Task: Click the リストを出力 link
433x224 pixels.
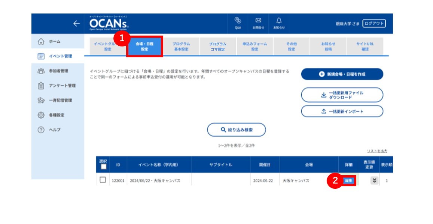Action: (377, 151)
